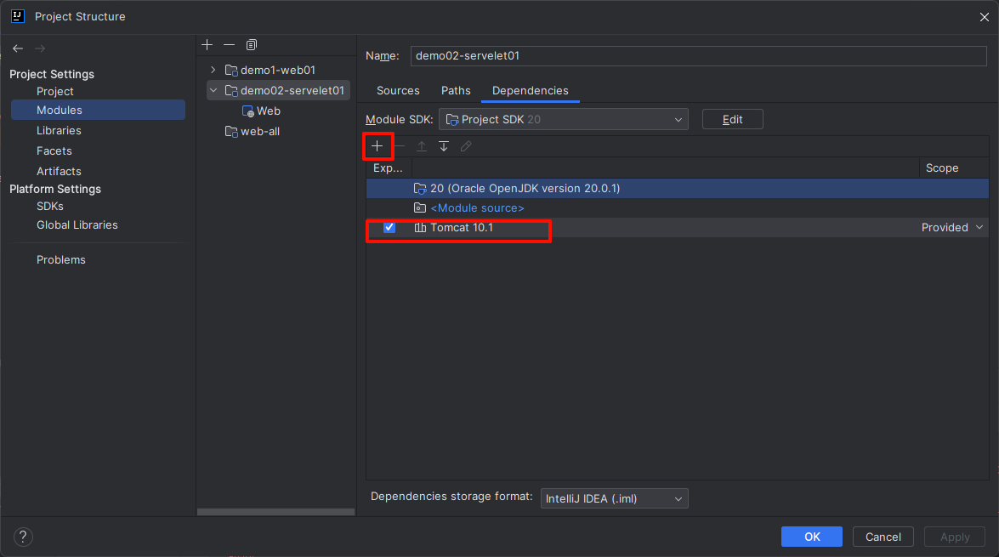Click the Scope column header
Viewport: 999px width, 557px height.
tap(942, 168)
